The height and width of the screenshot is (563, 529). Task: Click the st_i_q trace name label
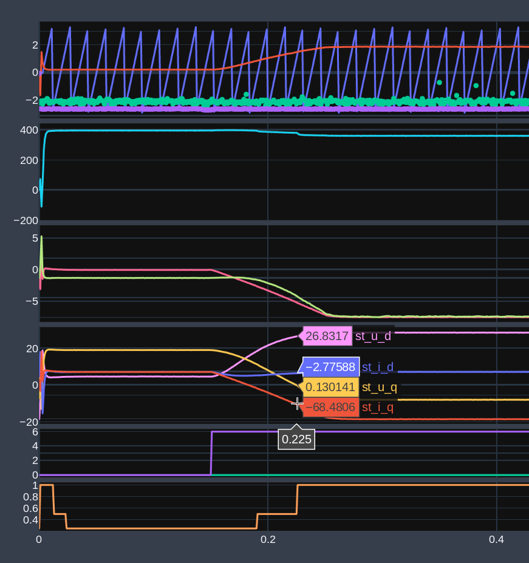(377, 407)
